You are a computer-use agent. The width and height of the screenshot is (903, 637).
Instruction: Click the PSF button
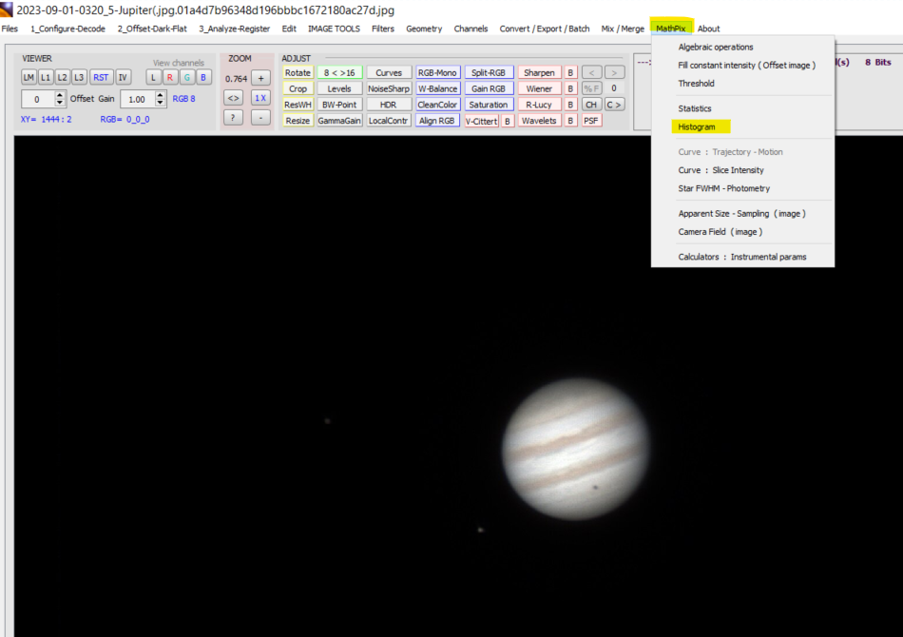[x=591, y=121]
